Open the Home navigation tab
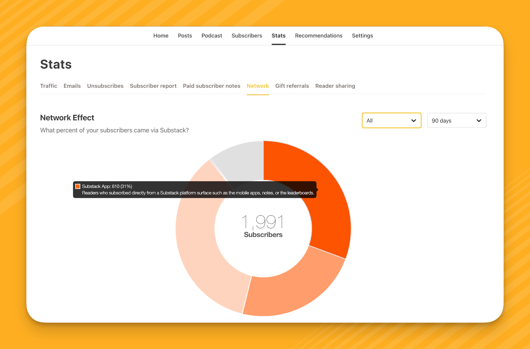The image size is (530, 349). pos(161,36)
